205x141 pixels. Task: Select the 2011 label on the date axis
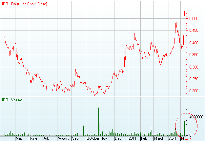click(133, 138)
